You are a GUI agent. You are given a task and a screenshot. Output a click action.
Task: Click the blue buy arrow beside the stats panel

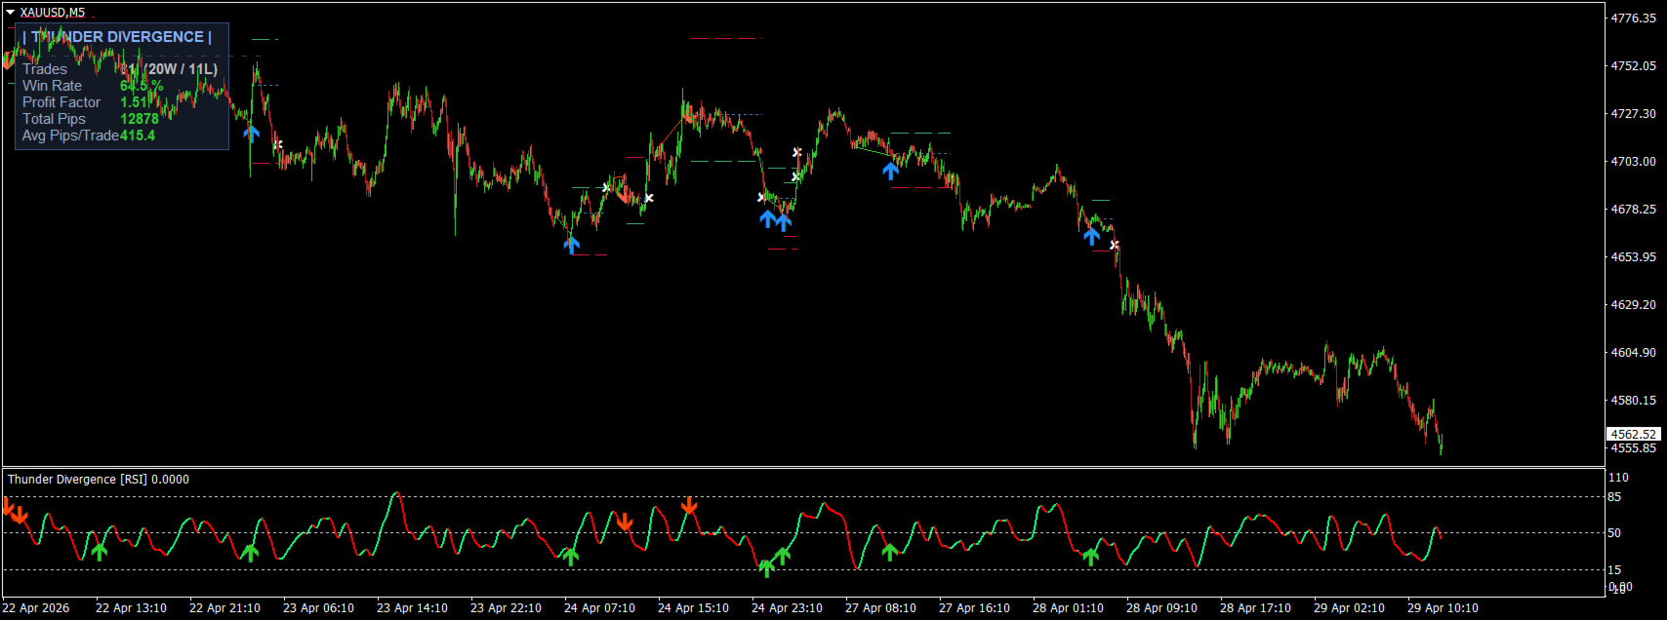[251, 134]
